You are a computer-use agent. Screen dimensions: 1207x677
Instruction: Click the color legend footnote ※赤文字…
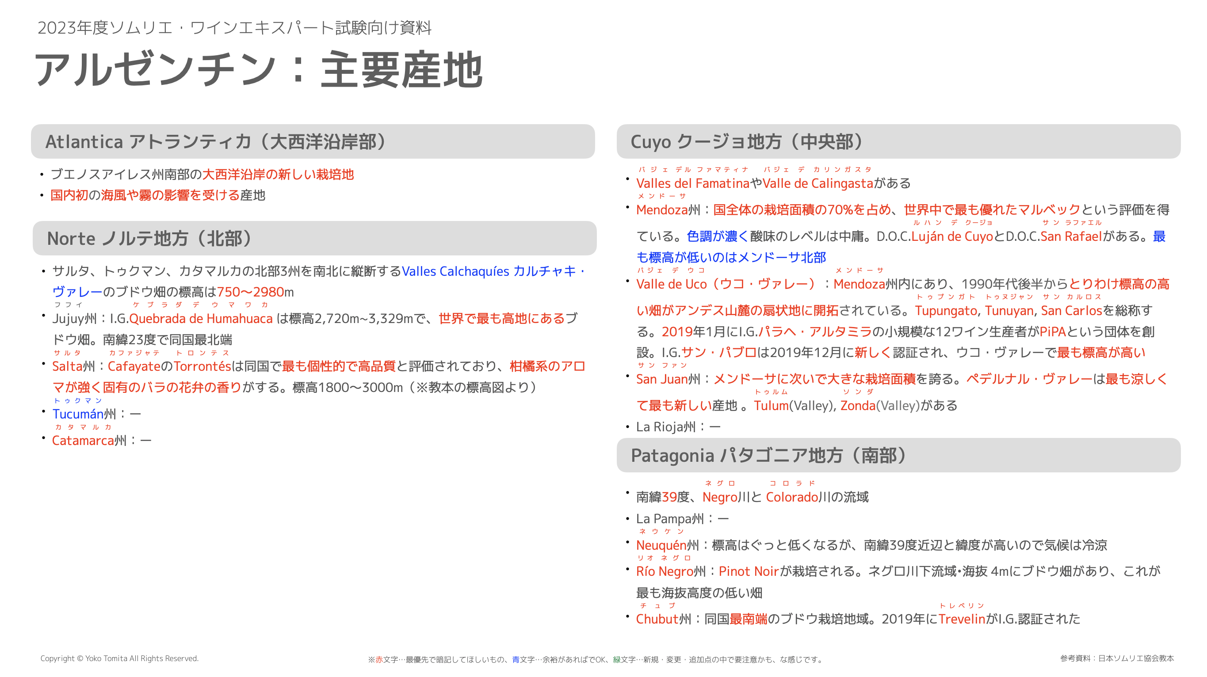pyautogui.click(x=596, y=660)
